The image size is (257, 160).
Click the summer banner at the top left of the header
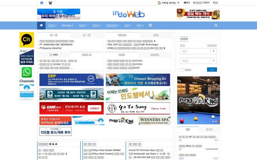pyautogui.click(x=59, y=14)
